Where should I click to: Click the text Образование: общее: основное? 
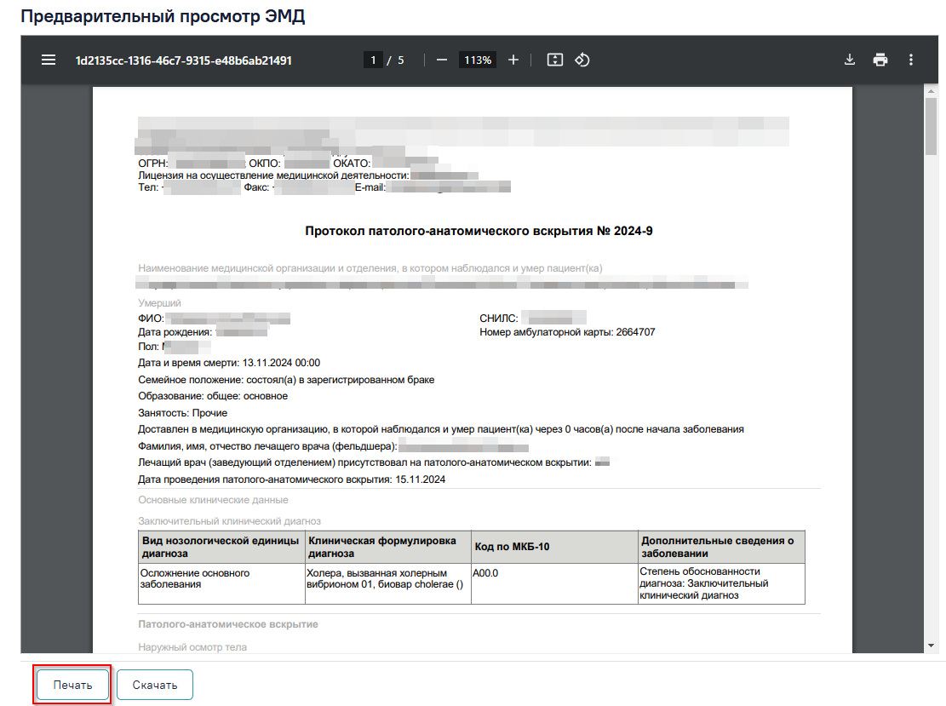[213, 396]
